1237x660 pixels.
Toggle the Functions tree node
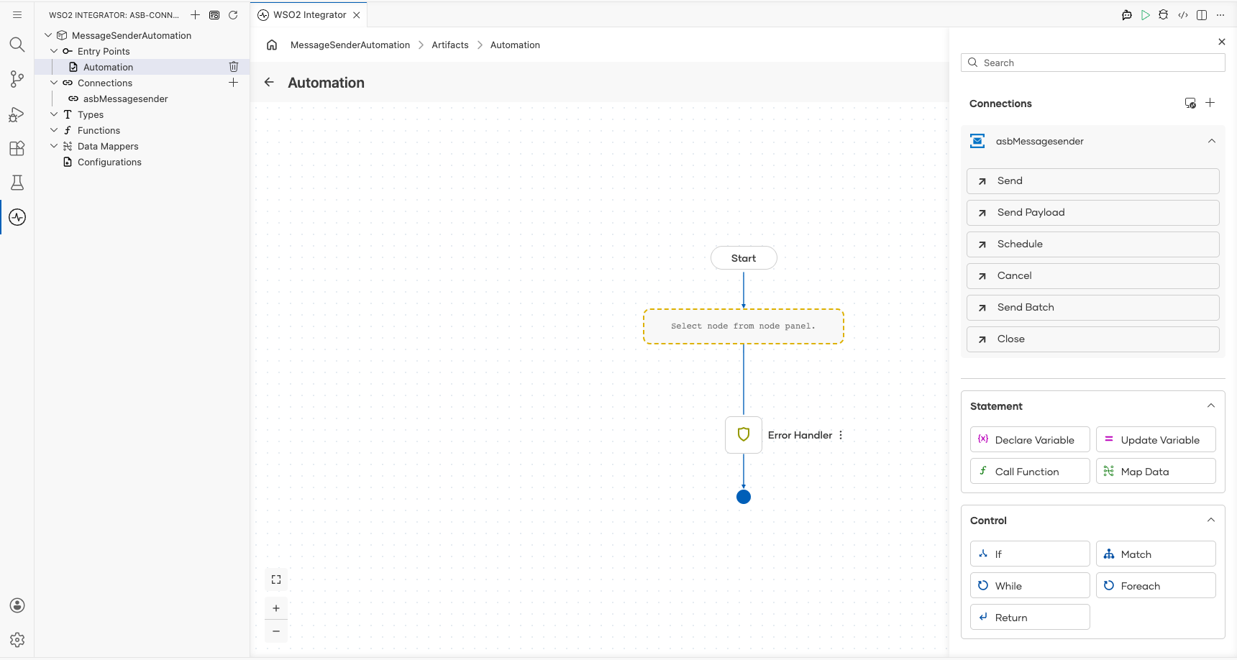(54, 130)
